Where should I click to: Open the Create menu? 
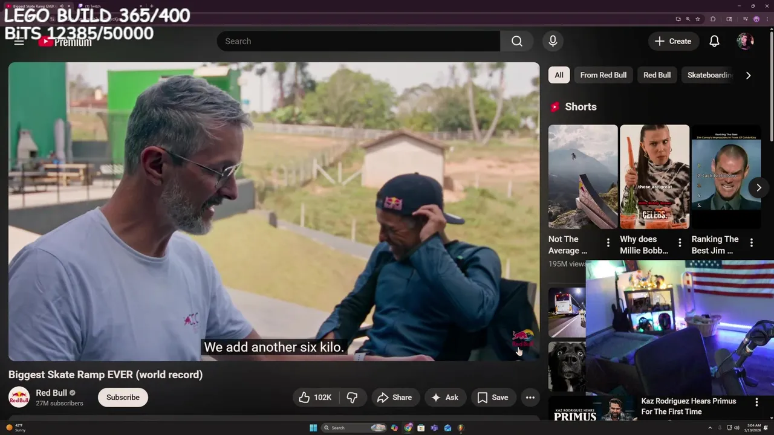pos(673,41)
